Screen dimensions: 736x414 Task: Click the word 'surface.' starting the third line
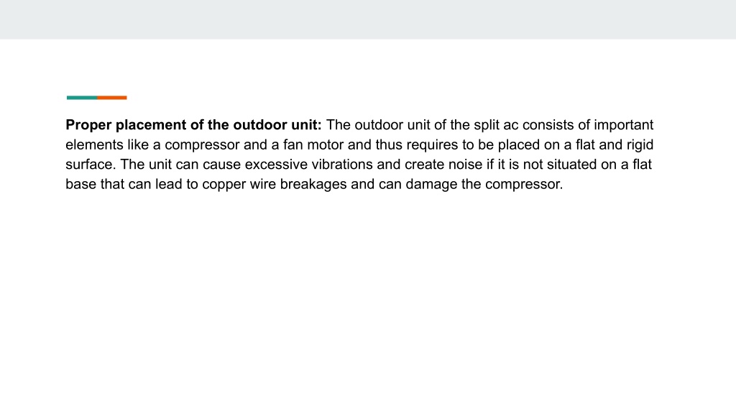point(91,165)
